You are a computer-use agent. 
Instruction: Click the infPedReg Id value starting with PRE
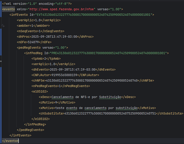pos(109,53)
